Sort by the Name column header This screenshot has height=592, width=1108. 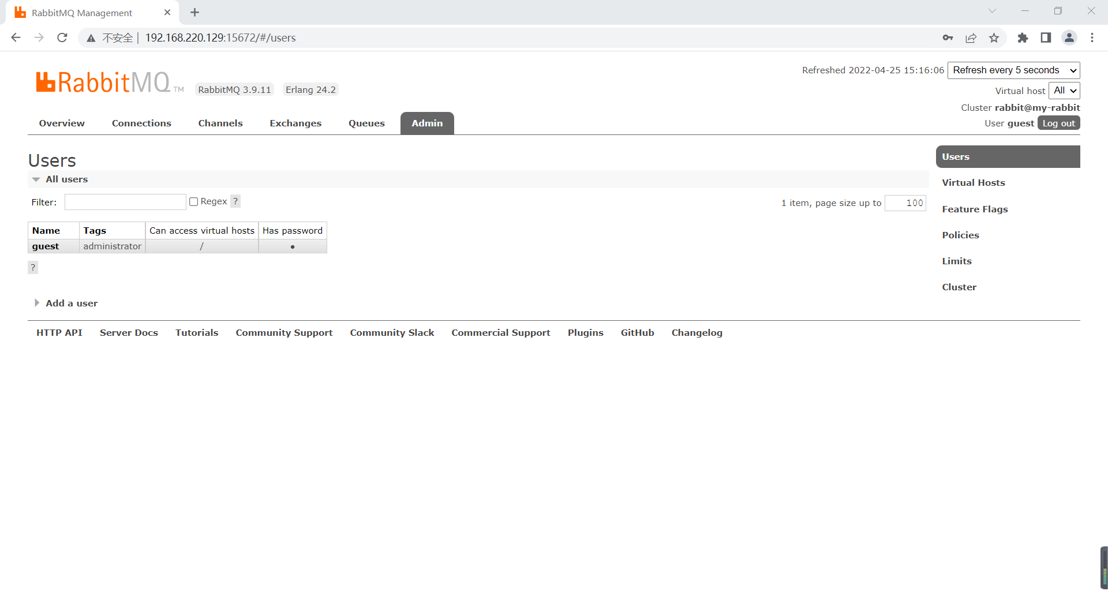tap(46, 231)
